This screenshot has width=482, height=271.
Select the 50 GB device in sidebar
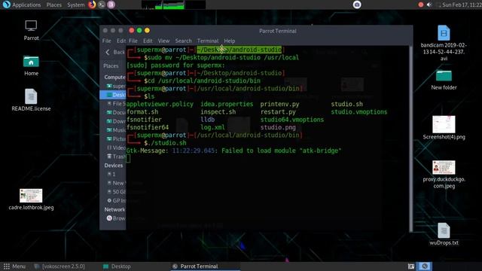coord(114,192)
